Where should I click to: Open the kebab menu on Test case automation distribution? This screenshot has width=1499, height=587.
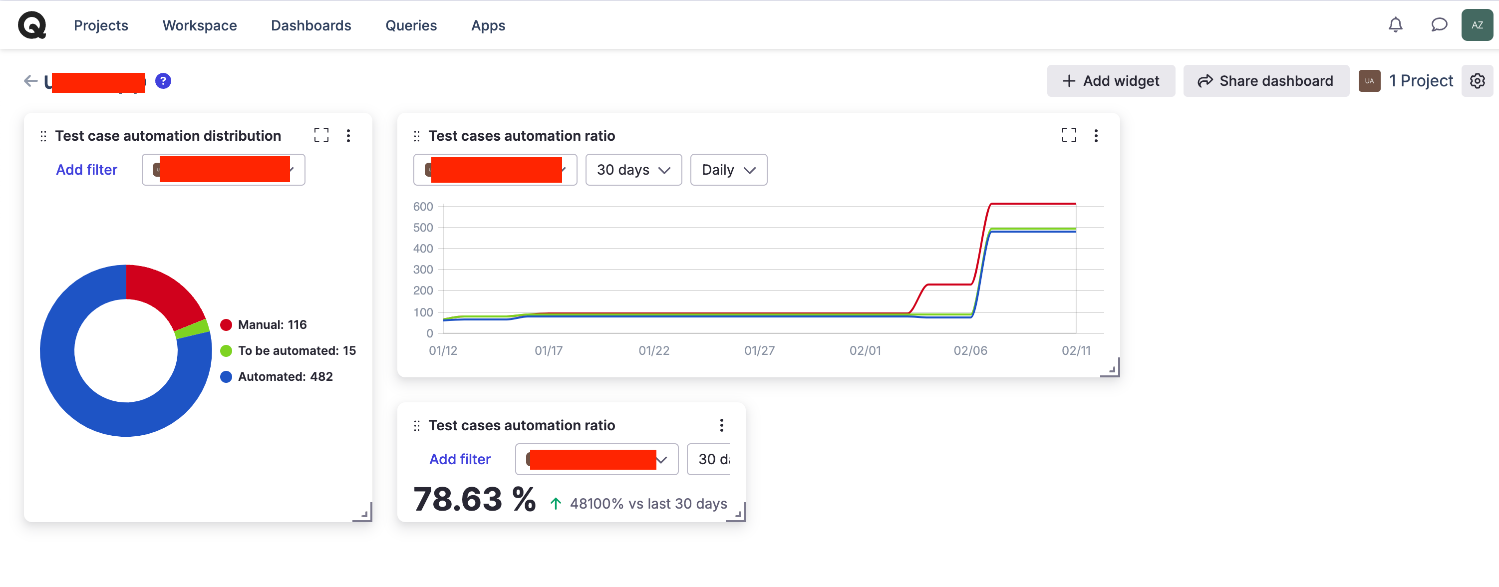(x=348, y=136)
